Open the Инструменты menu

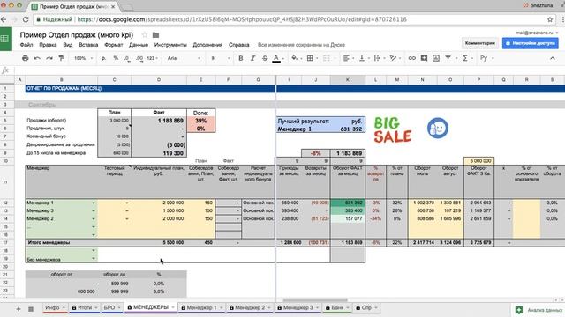(x=170, y=45)
